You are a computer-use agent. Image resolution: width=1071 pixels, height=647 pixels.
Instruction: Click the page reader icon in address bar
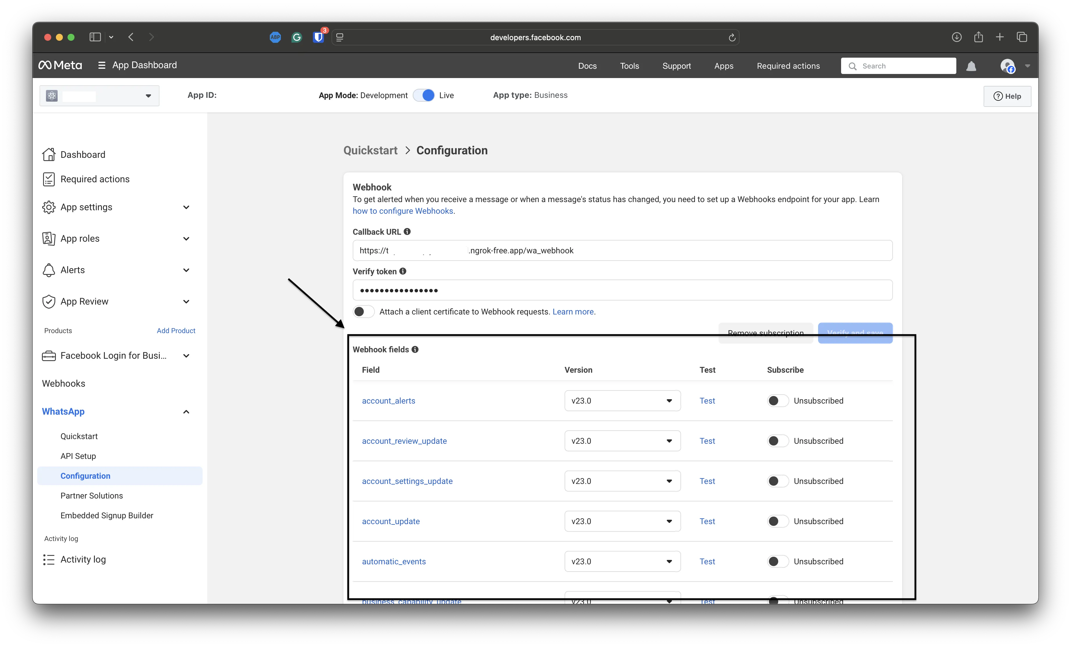click(340, 37)
